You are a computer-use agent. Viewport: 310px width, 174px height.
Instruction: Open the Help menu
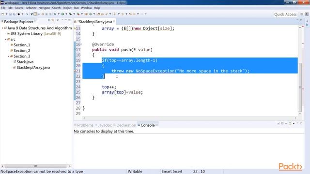pyautogui.click(x=97, y=8)
